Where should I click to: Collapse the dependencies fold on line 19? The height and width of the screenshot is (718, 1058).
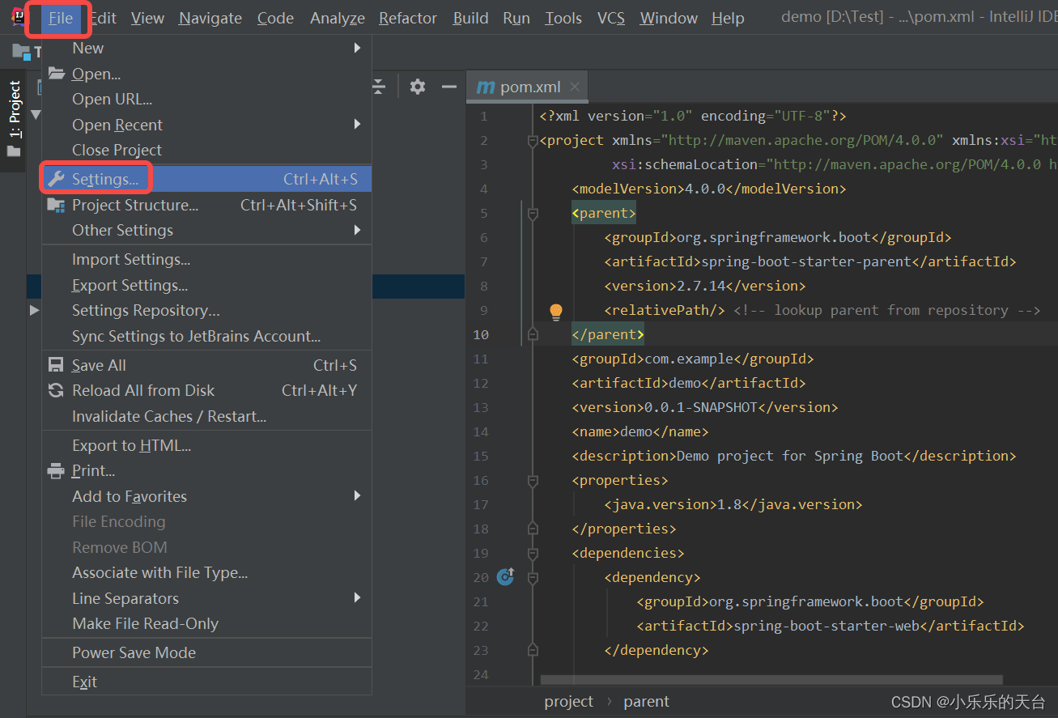point(533,554)
